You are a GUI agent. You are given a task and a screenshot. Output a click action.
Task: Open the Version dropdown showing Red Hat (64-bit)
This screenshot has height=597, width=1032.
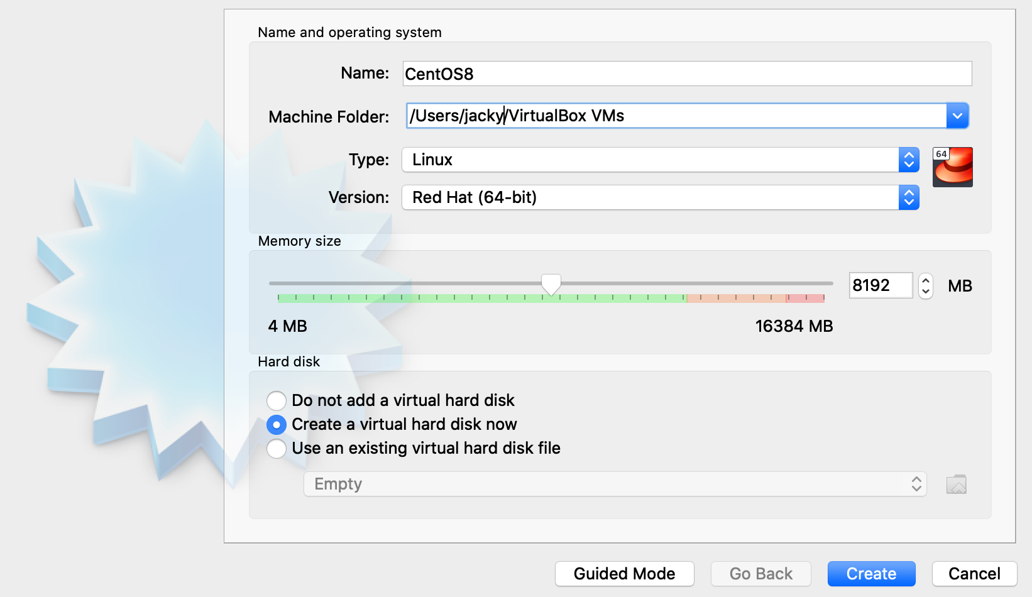point(661,197)
